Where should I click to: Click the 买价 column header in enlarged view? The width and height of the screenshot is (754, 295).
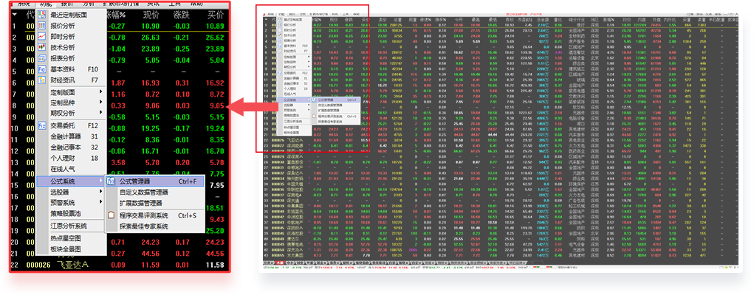point(216,14)
